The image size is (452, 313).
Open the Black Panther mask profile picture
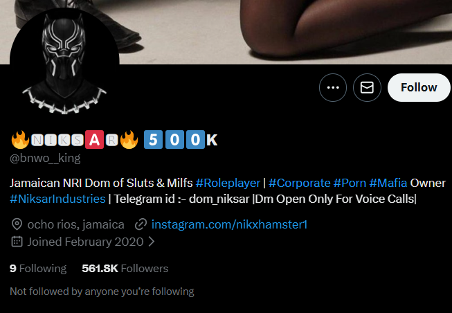click(x=64, y=62)
